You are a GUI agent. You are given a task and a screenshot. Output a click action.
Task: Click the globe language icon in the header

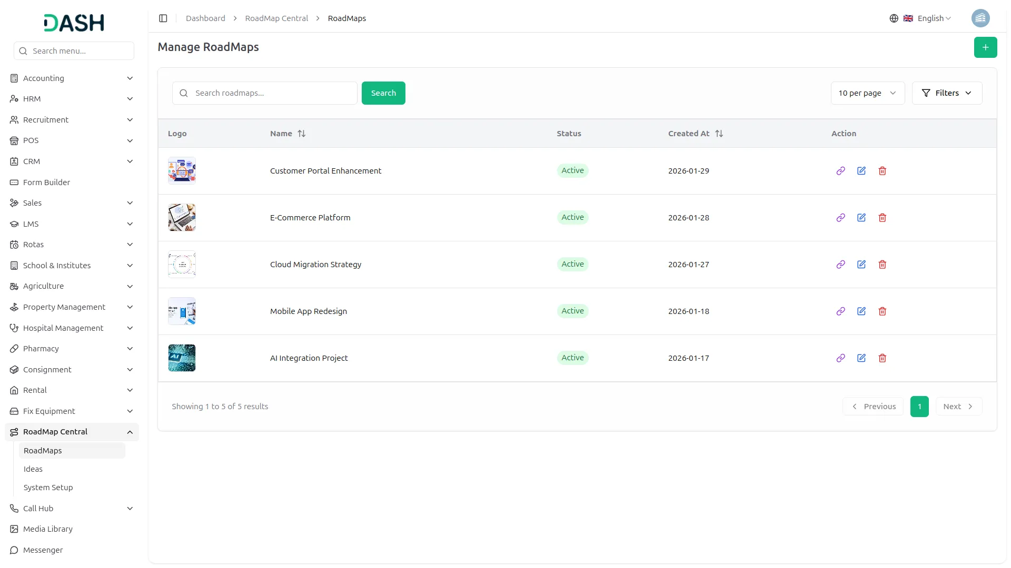(894, 18)
